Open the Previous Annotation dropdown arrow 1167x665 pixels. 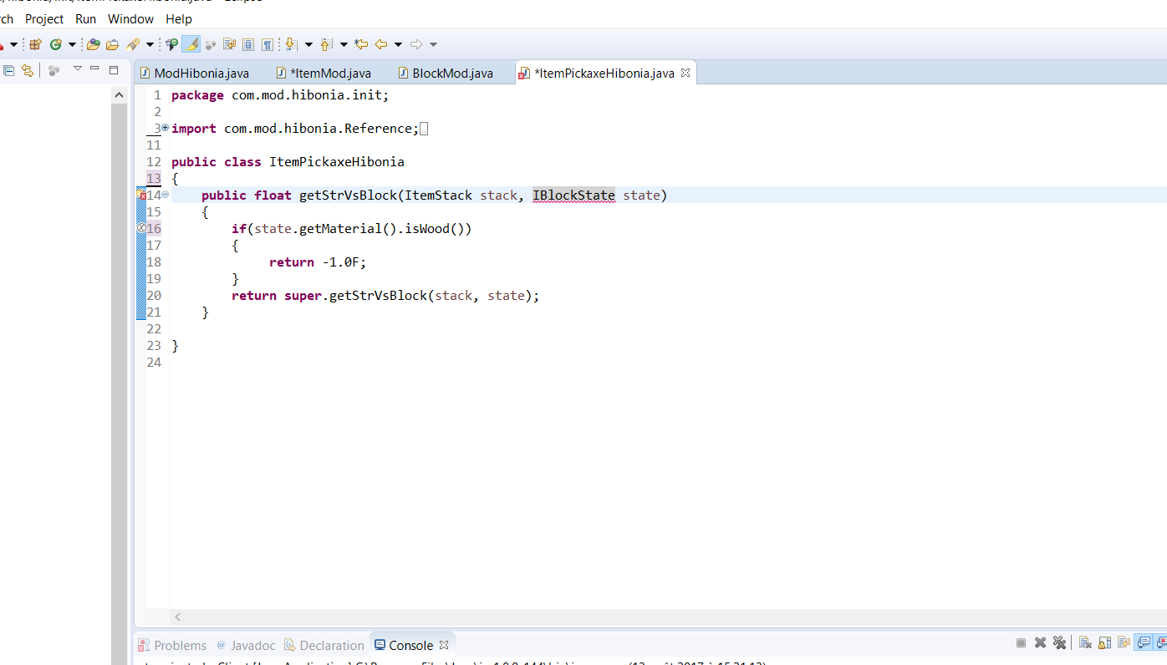344,44
